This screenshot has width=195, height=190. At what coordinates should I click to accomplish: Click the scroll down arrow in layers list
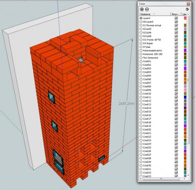(188, 175)
